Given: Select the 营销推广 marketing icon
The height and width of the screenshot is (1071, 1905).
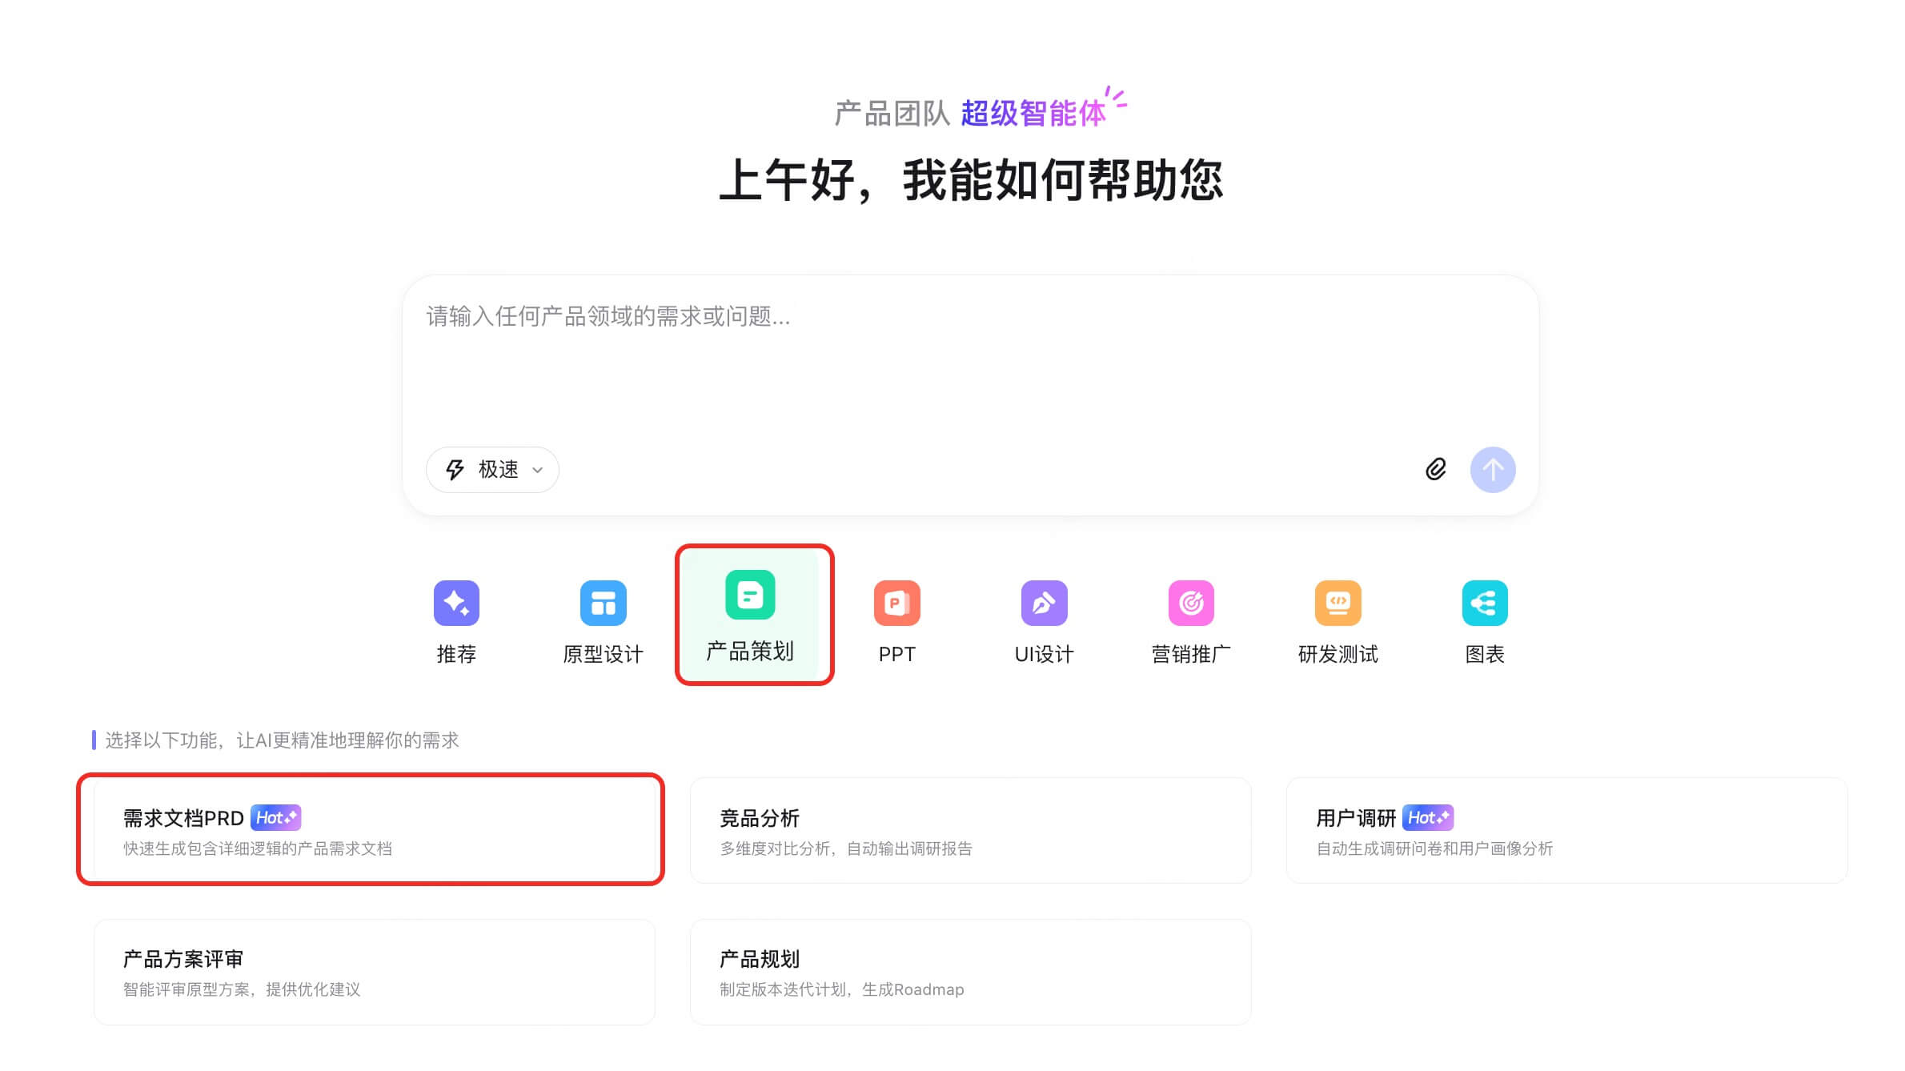Looking at the screenshot, I should pyautogui.click(x=1191, y=603).
